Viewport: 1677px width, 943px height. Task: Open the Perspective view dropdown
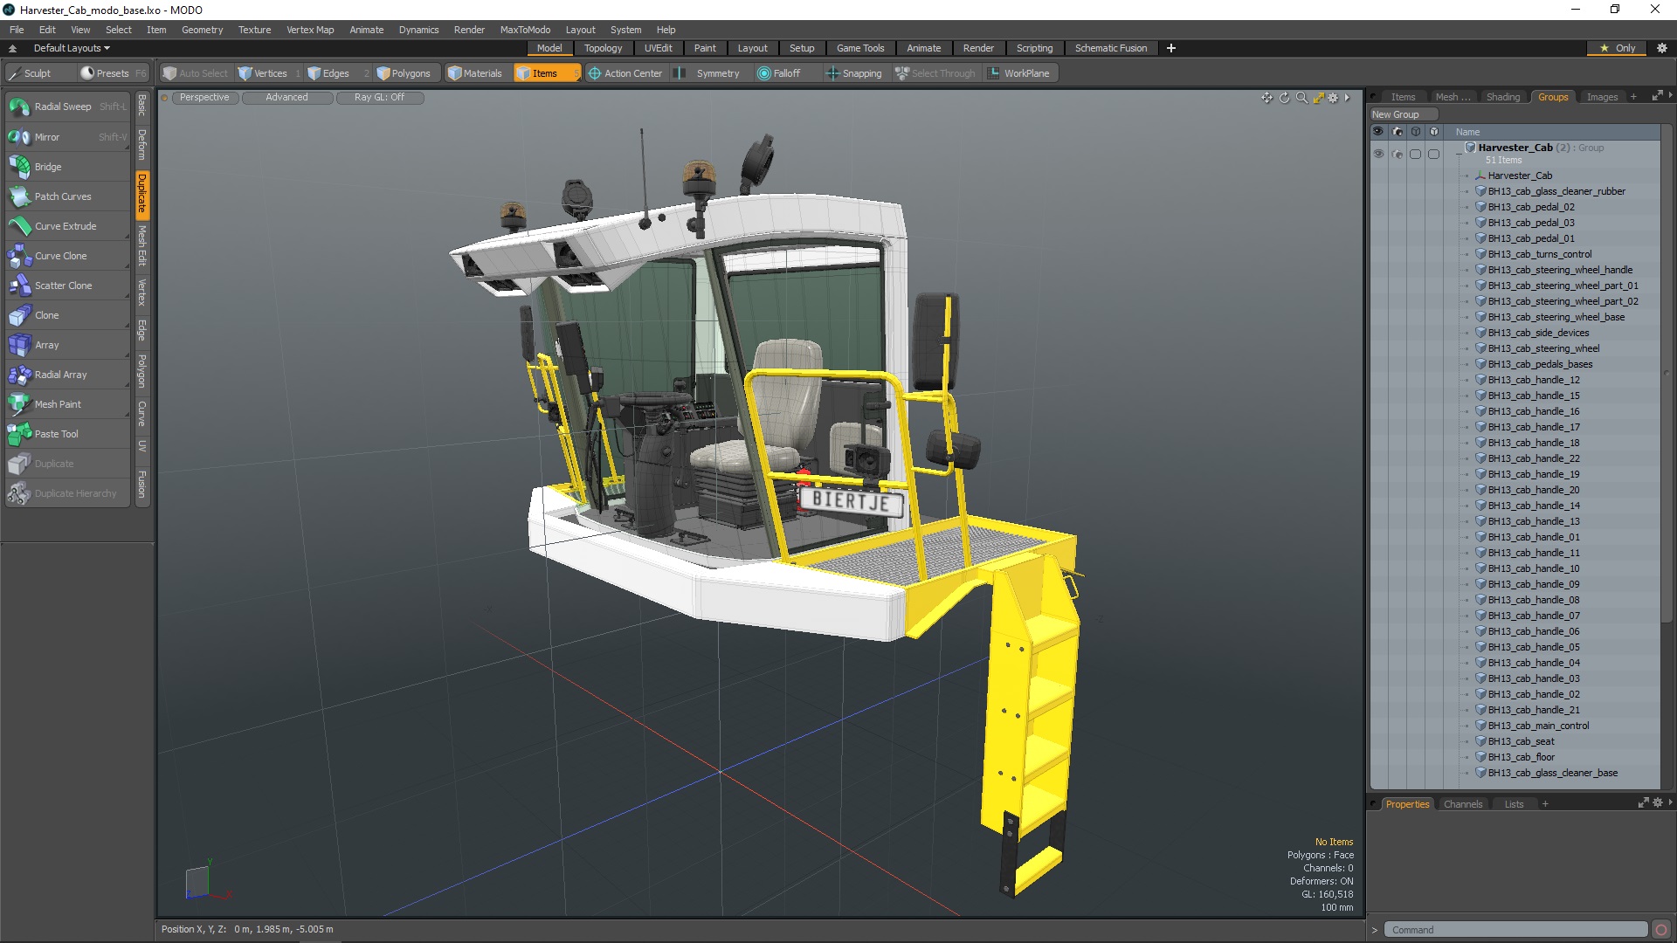(204, 98)
